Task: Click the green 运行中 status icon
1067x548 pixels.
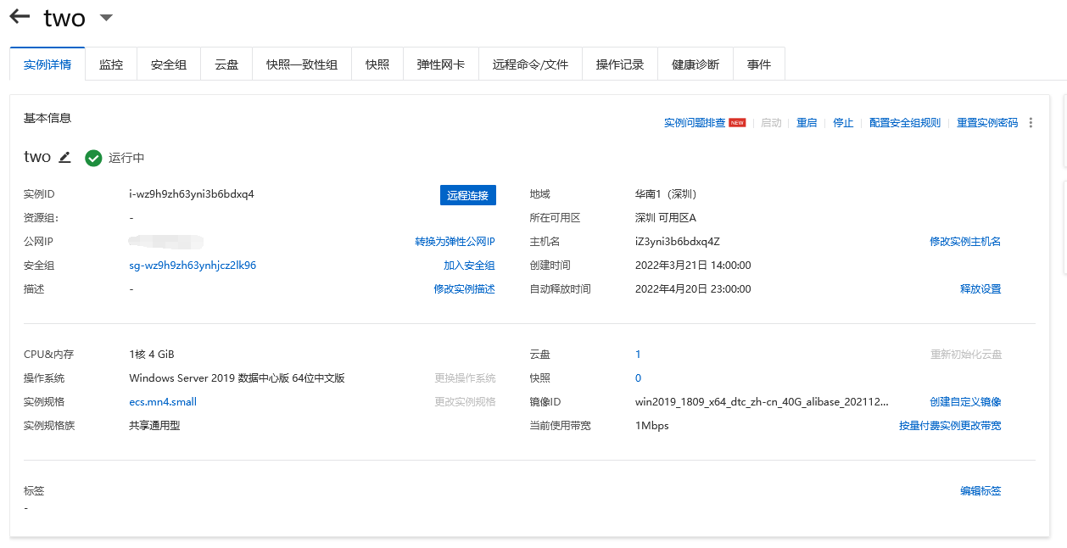Action: coord(93,157)
